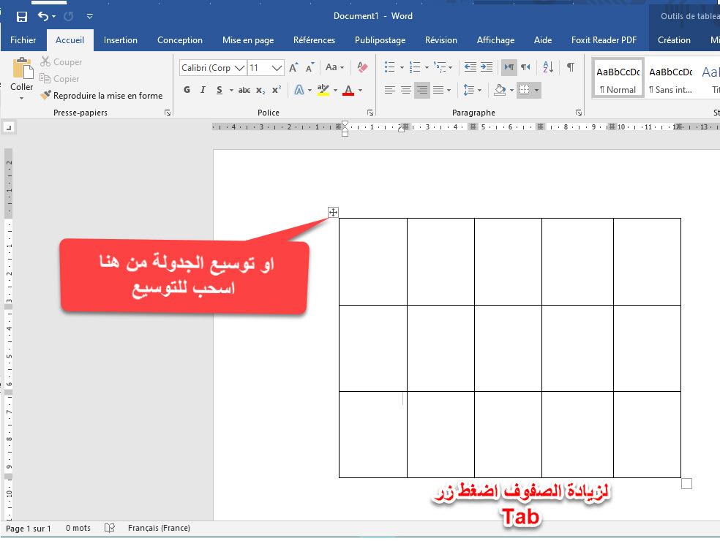Apply subscript formatting

coord(260,89)
